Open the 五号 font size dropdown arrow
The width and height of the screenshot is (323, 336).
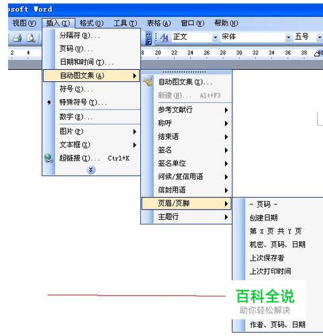[x=320, y=38]
